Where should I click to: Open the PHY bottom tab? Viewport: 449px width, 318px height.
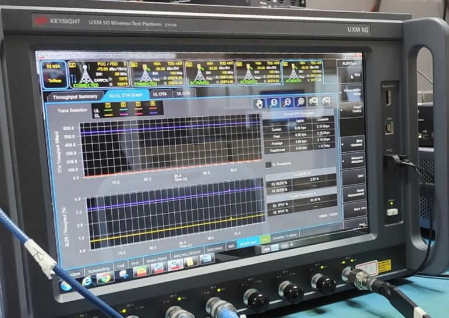click(x=136, y=263)
